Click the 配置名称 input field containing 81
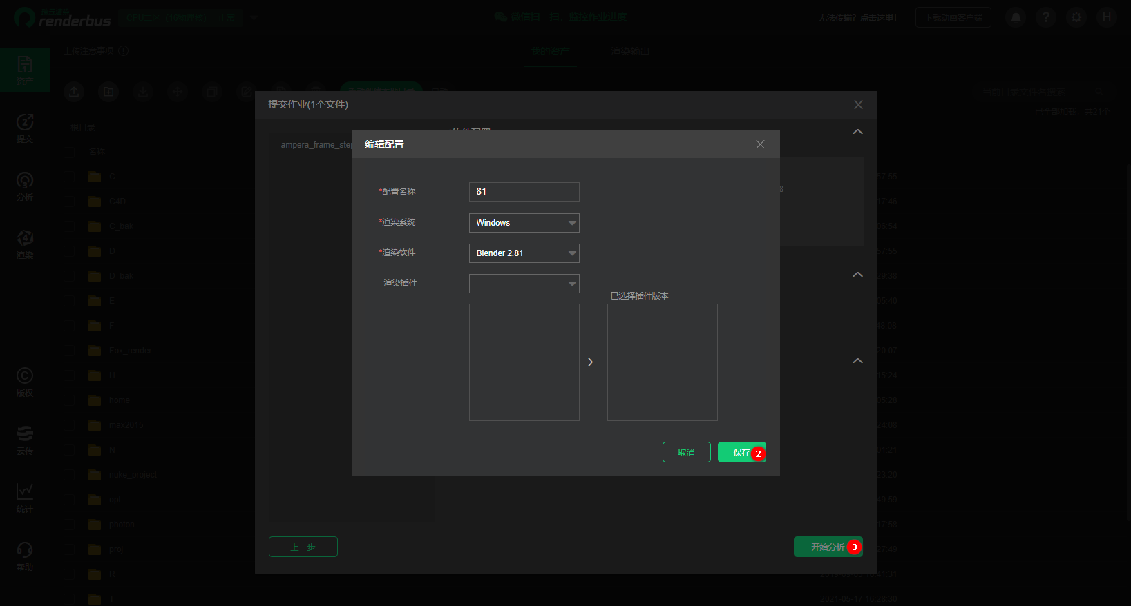Image resolution: width=1131 pixels, height=606 pixels. 524,192
